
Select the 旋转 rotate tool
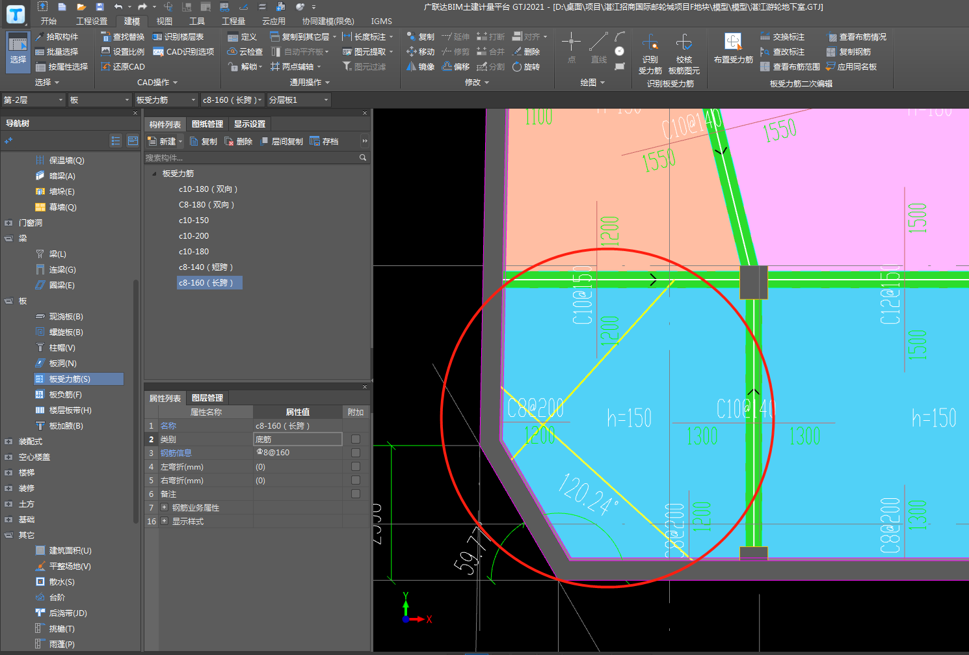(x=526, y=67)
